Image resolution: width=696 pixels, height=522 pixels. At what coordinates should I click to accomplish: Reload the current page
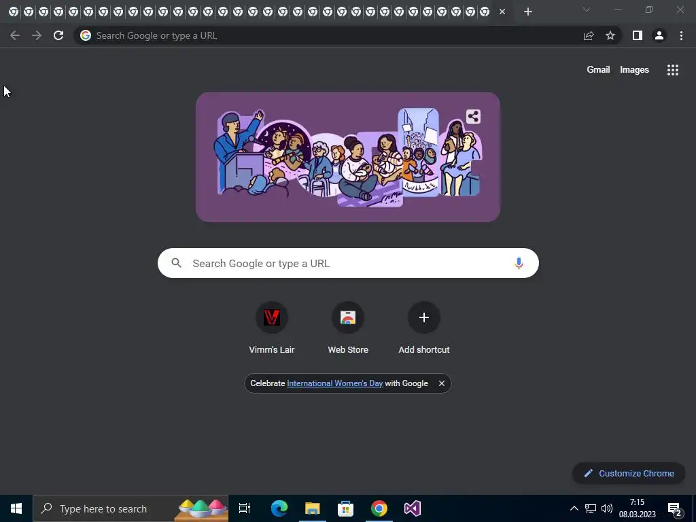pyautogui.click(x=58, y=35)
